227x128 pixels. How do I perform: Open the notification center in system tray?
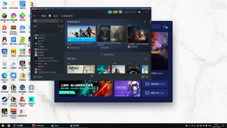tap(223, 126)
